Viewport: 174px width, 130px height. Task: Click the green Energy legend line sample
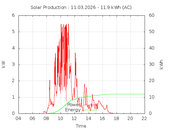point(91,110)
